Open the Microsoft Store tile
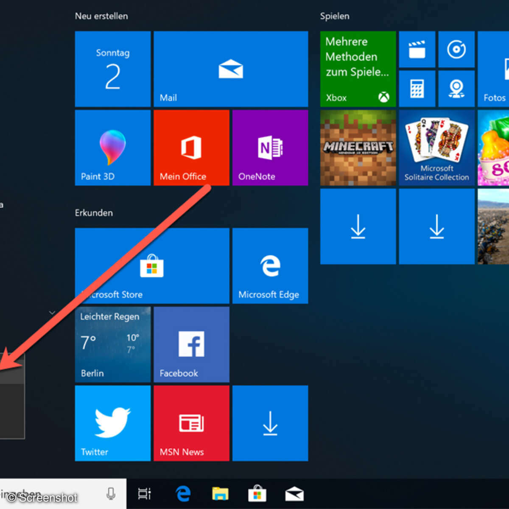This screenshot has height=509, width=509. click(152, 266)
